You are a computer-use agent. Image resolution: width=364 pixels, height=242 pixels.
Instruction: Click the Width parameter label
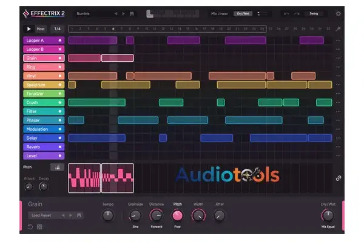coord(198,204)
